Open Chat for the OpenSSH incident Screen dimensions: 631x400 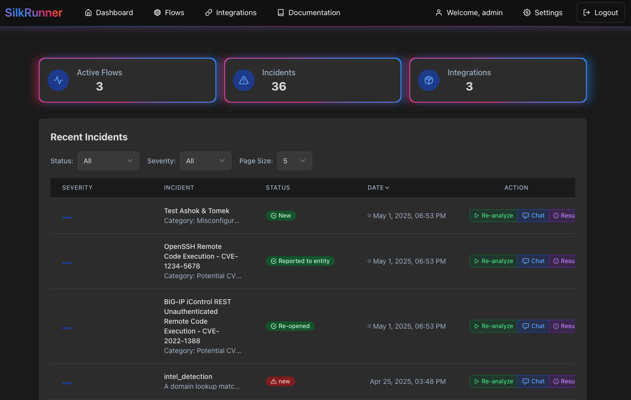(533, 261)
